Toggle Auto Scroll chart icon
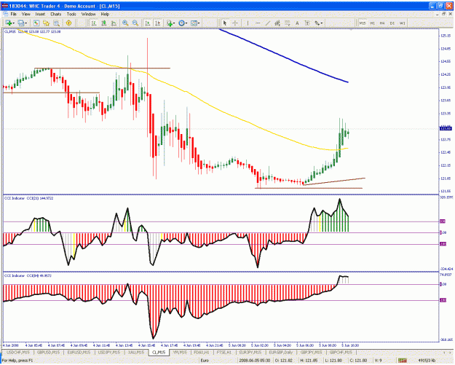 (148, 23)
